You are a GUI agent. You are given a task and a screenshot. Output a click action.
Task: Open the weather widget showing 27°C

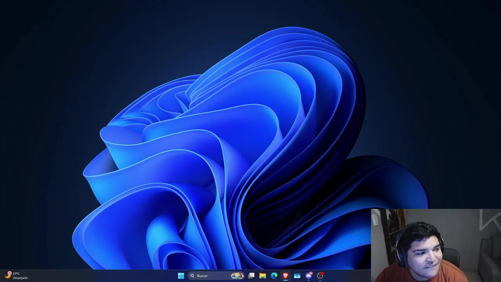click(16, 276)
